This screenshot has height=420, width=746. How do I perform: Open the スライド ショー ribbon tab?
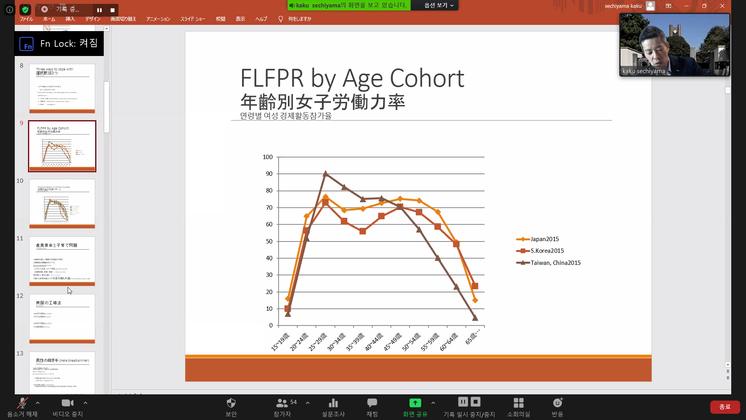tap(193, 19)
